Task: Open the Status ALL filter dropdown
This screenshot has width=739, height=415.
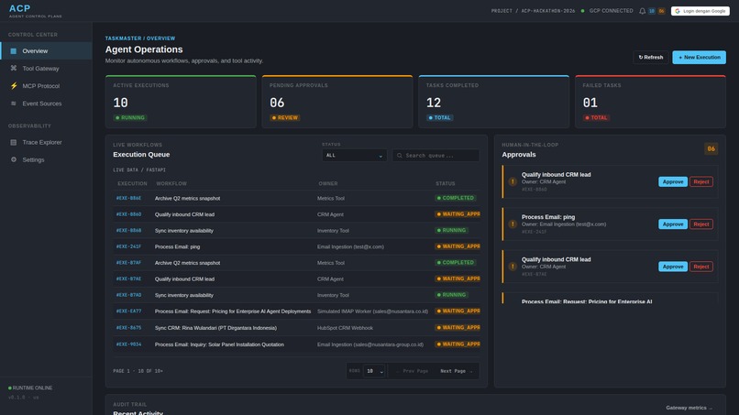Action: coord(355,156)
